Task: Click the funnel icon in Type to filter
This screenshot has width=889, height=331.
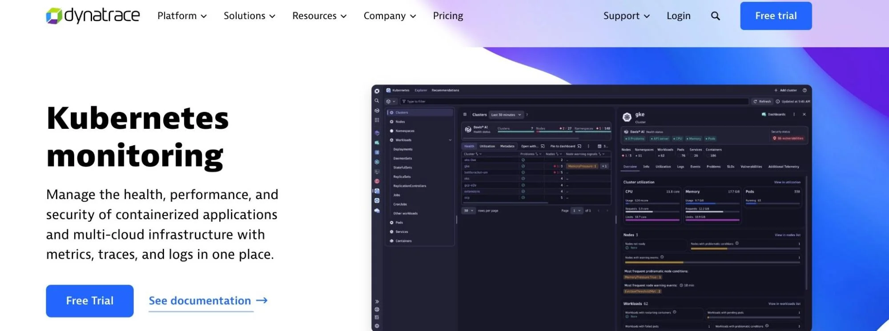Action: [404, 101]
